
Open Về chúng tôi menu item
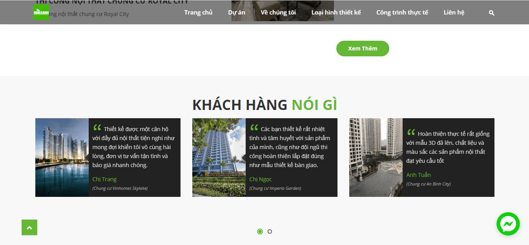pos(278,13)
